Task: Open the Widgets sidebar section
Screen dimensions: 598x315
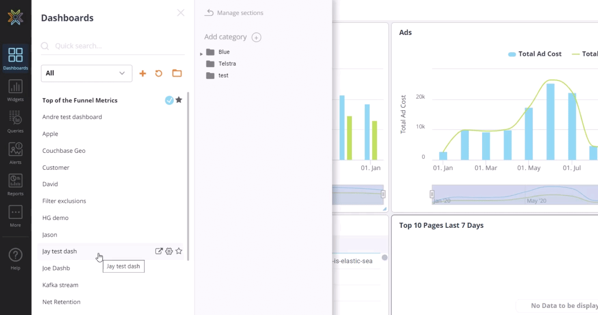Action: coord(15,90)
